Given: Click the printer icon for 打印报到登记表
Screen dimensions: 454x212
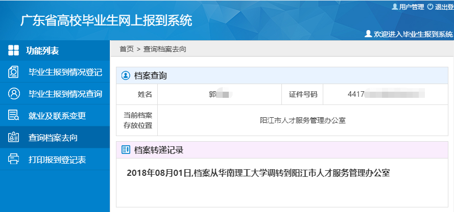Looking at the screenshot, I should point(14,159).
